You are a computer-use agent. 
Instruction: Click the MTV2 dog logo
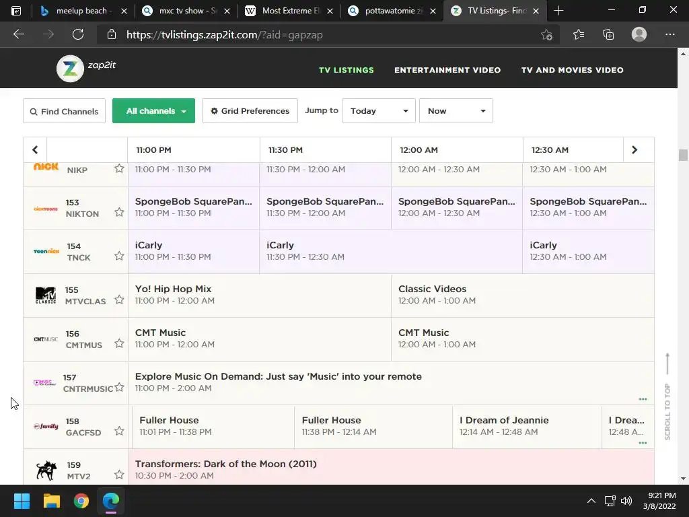point(46,471)
